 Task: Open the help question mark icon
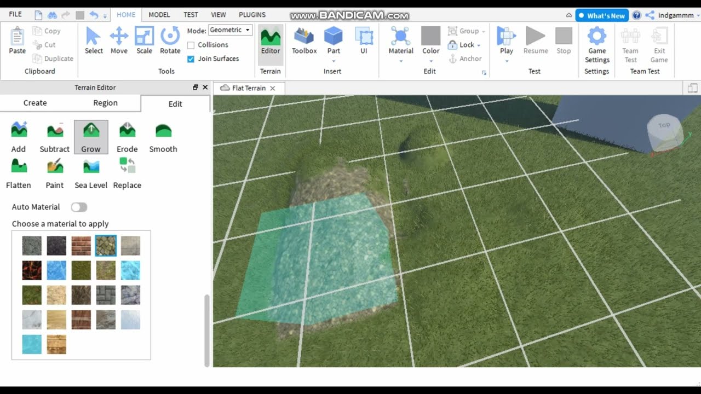click(636, 15)
